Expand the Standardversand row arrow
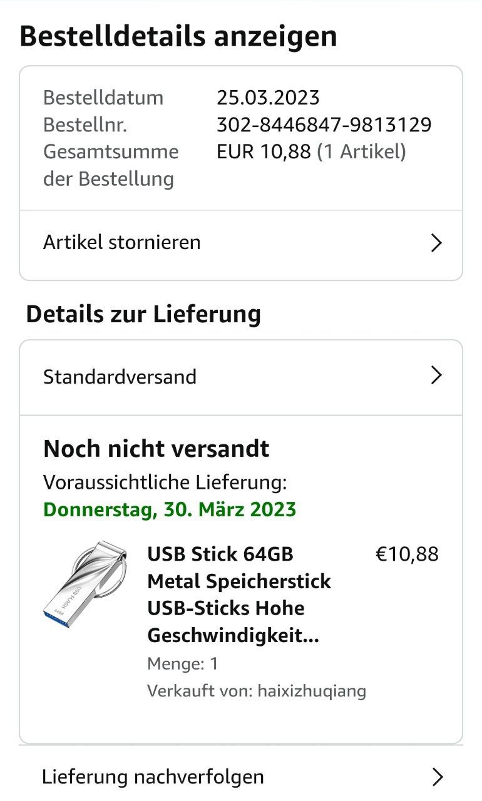The width and height of the screenshot is (482, 801). 437,376
